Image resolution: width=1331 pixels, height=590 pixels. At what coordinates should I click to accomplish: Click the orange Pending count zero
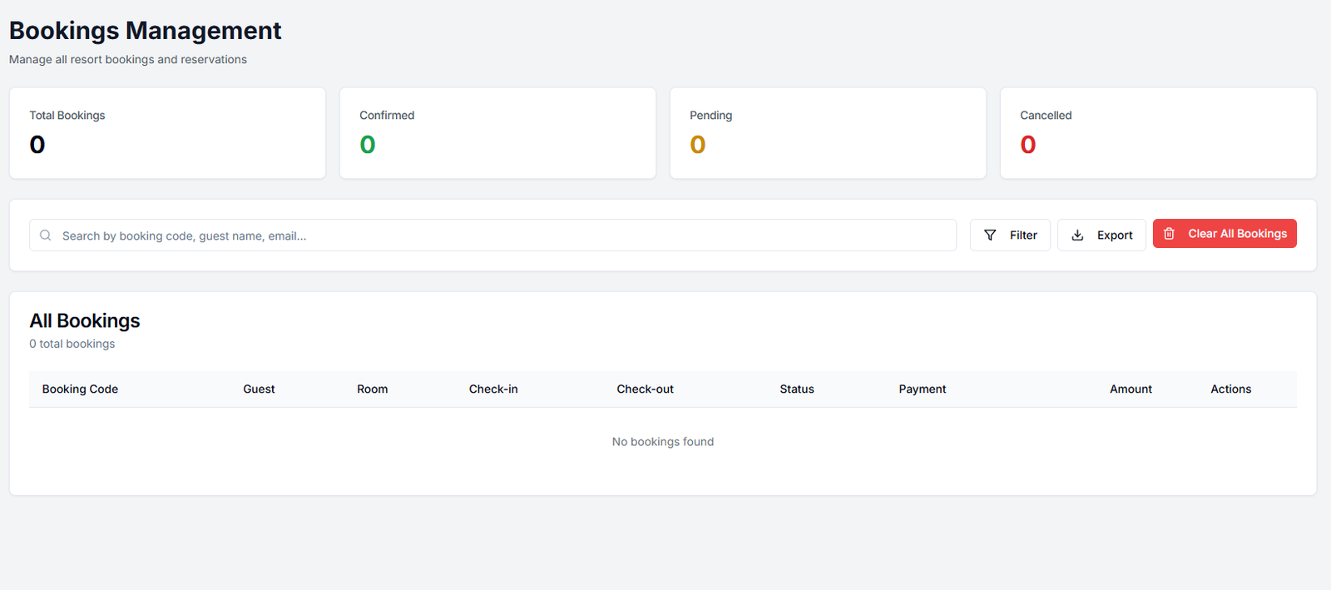(x=698, y=145)
